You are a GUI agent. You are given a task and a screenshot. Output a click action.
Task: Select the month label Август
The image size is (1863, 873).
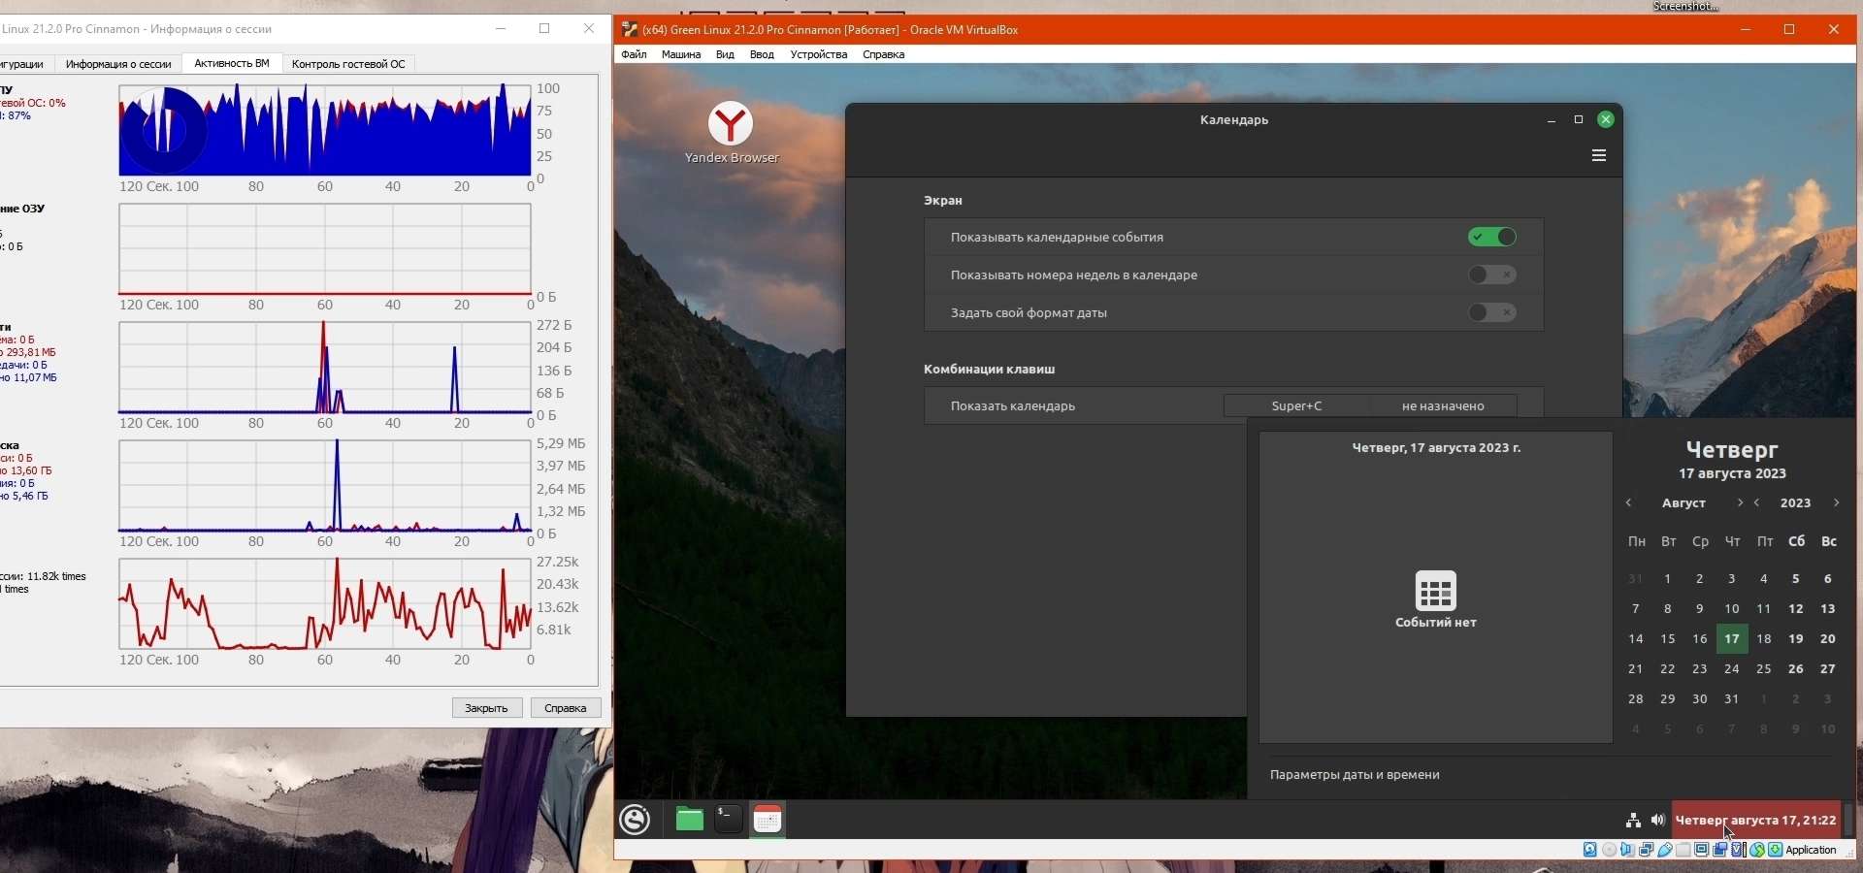(1683, 502)
